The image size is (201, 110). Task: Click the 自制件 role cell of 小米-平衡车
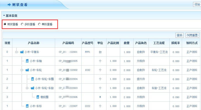[x=141, y=52]
